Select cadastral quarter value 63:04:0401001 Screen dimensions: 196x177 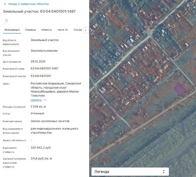(41, 76)
